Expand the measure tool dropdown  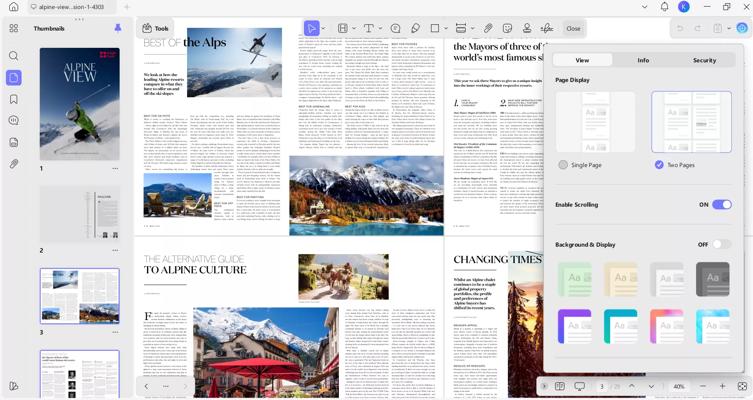click(x=473, y=28)
